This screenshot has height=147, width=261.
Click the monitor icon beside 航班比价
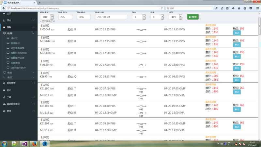pyautogui.click(x=8, y=43)
